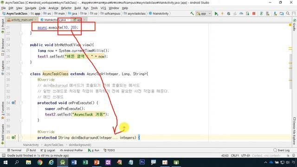Open the Android Profiler tool window
The width and height of the screenshot is (297, 167).
[71, 150]
